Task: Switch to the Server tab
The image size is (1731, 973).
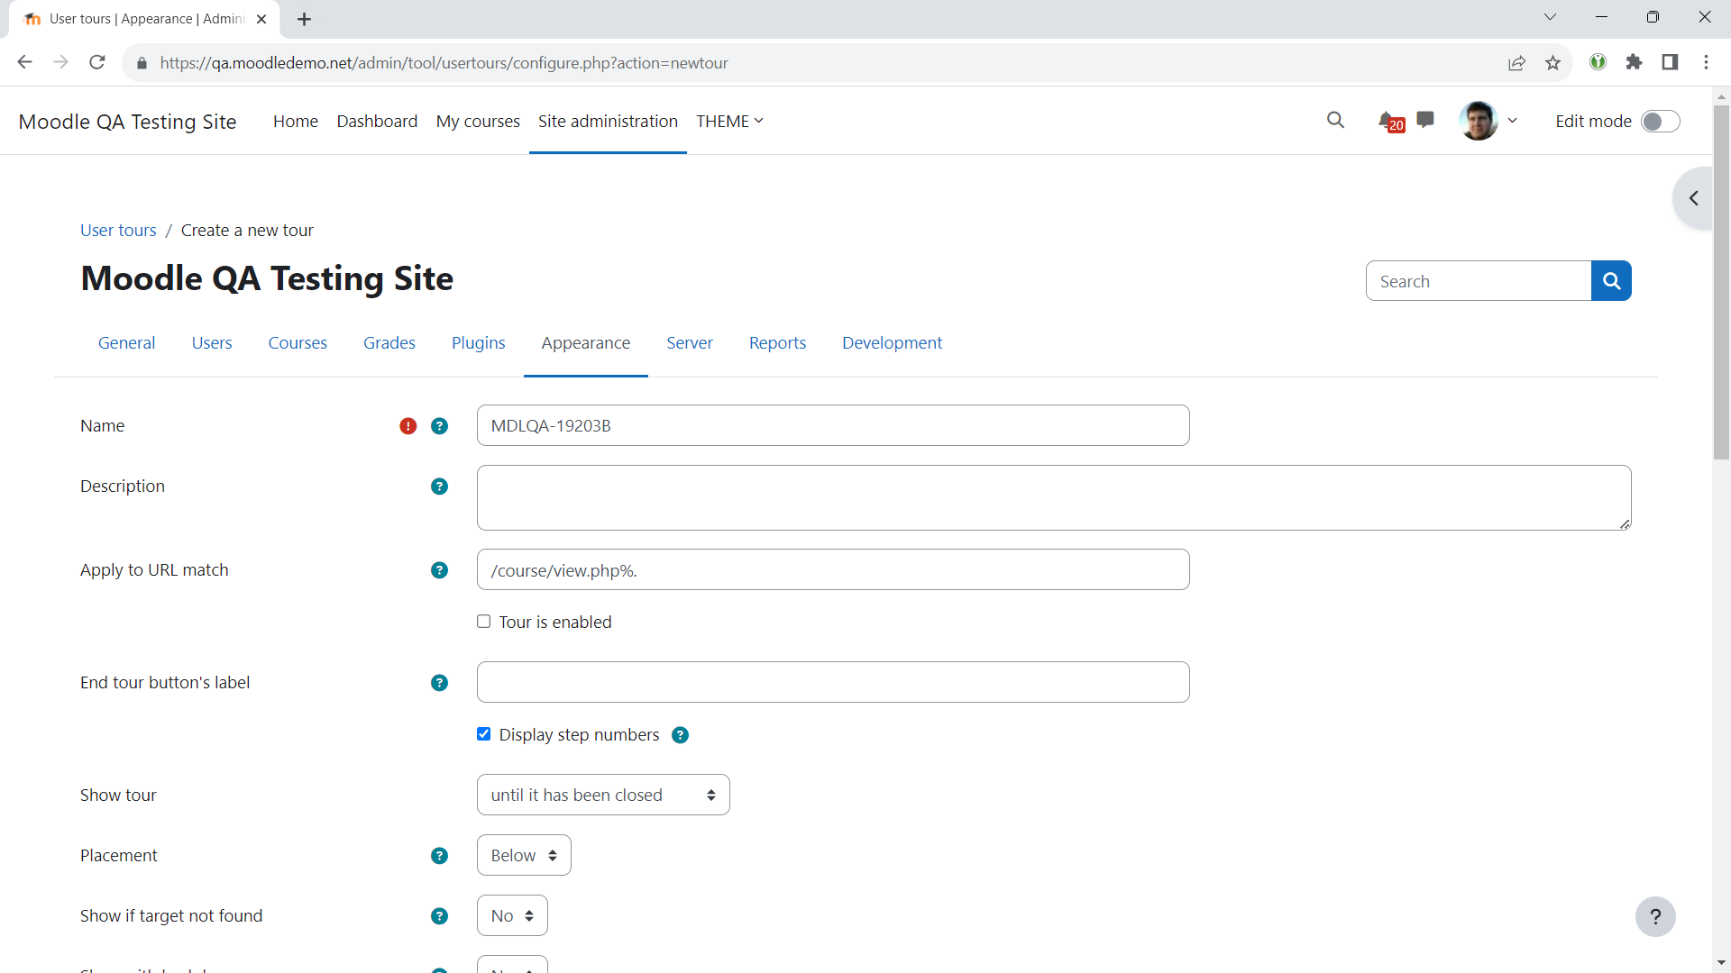Action: coord(690,343)
